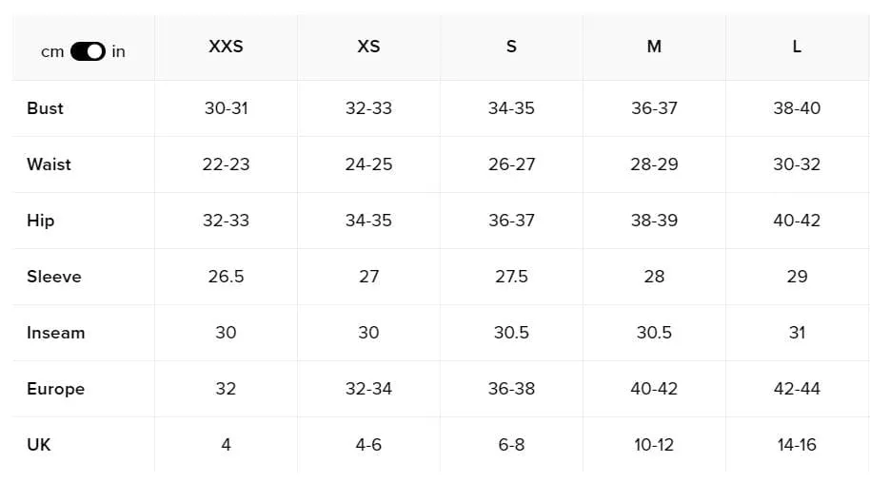The image size is (870, 482).
Task: Click the 26-27 Waist value for S
Action: 511,164
